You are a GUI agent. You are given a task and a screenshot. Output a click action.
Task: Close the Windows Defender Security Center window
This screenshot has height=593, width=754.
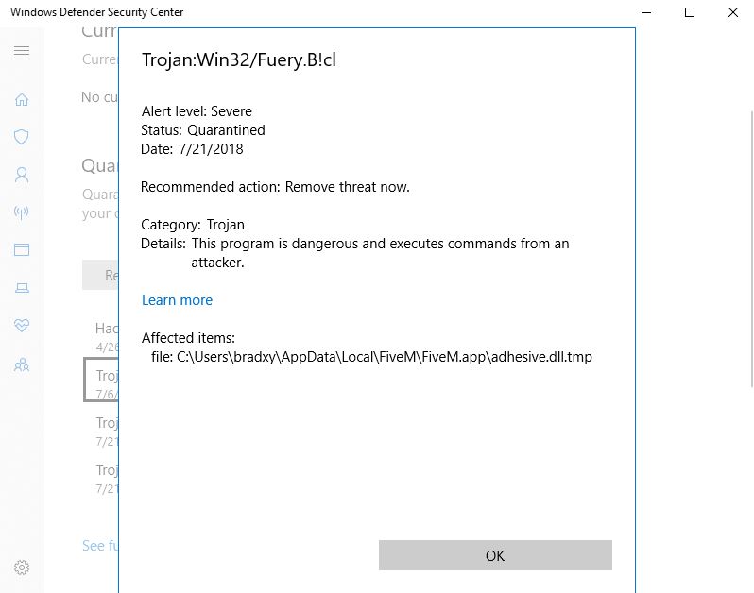pyautogui.click(x=733, y=12)
